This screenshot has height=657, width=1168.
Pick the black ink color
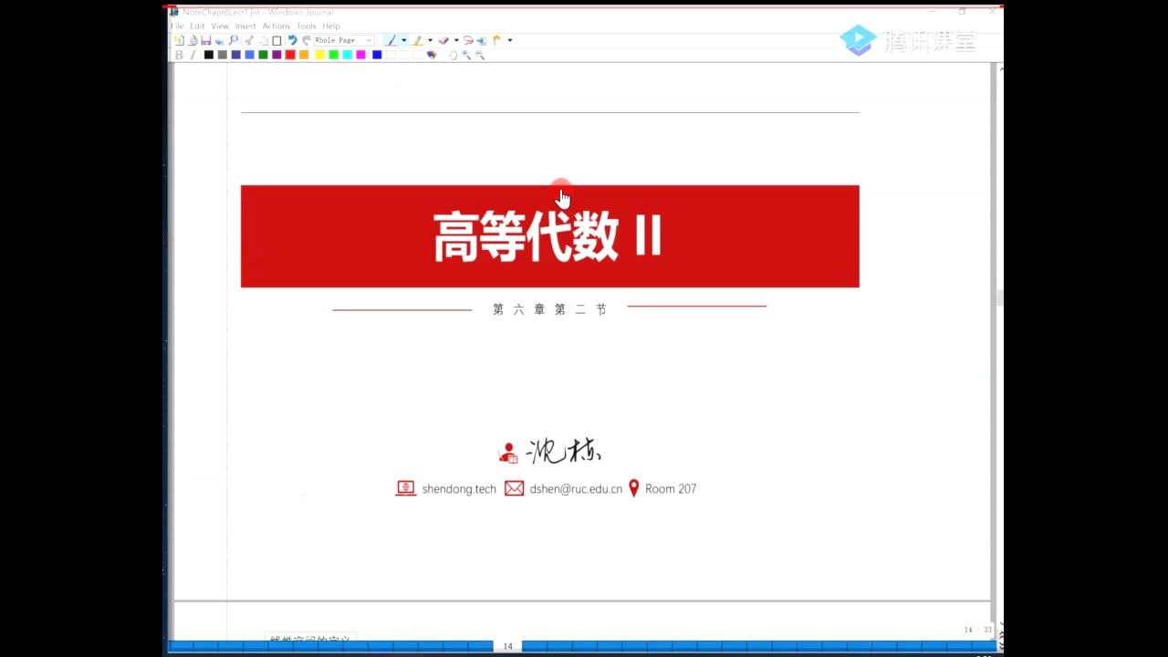pyautogui.click(x=209, y=55)
